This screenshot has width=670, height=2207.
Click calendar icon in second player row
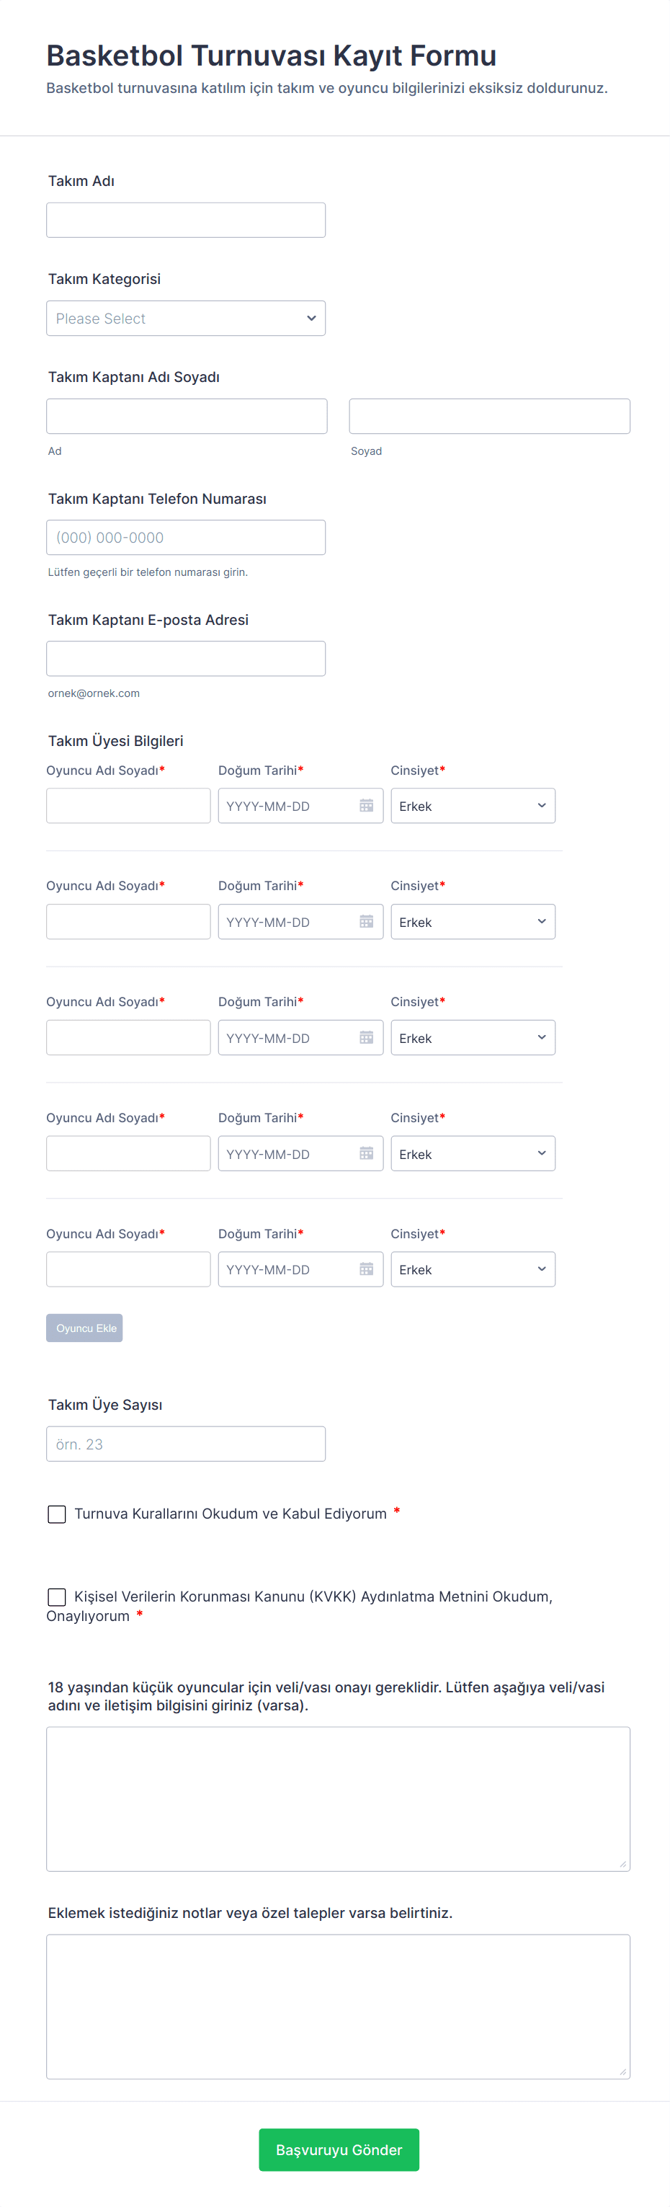coord(366,921)
